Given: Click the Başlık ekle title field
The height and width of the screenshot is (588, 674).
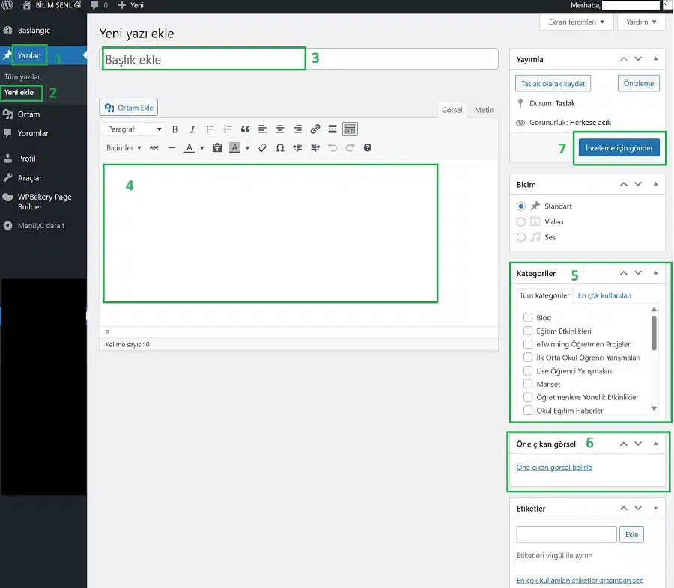Looking at the screenshot, I should coord(300,59).
